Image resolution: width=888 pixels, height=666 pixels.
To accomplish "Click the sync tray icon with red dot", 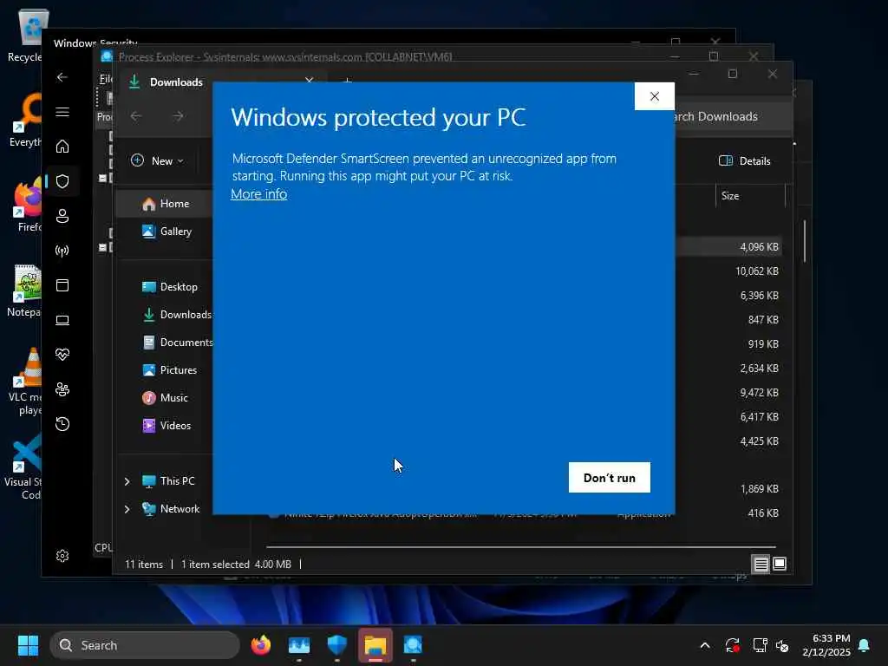I will 732,645.
